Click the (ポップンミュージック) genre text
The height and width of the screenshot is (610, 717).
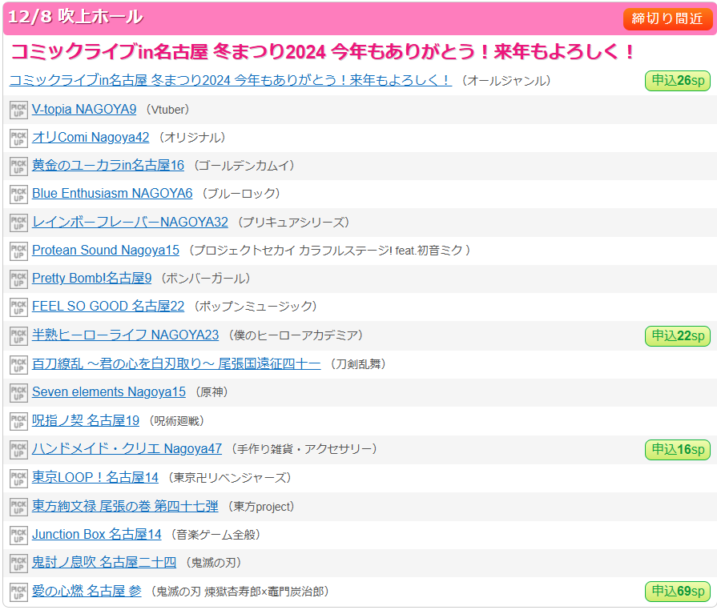click(256, 307)
